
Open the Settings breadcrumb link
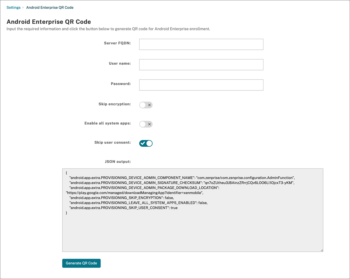coord(13,7)
